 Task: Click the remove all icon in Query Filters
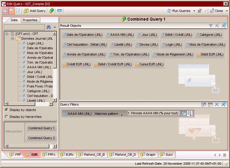(217, 104)
